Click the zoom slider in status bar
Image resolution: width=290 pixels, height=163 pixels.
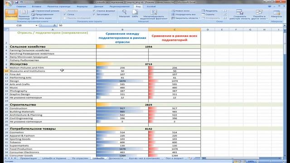[271, 162]
